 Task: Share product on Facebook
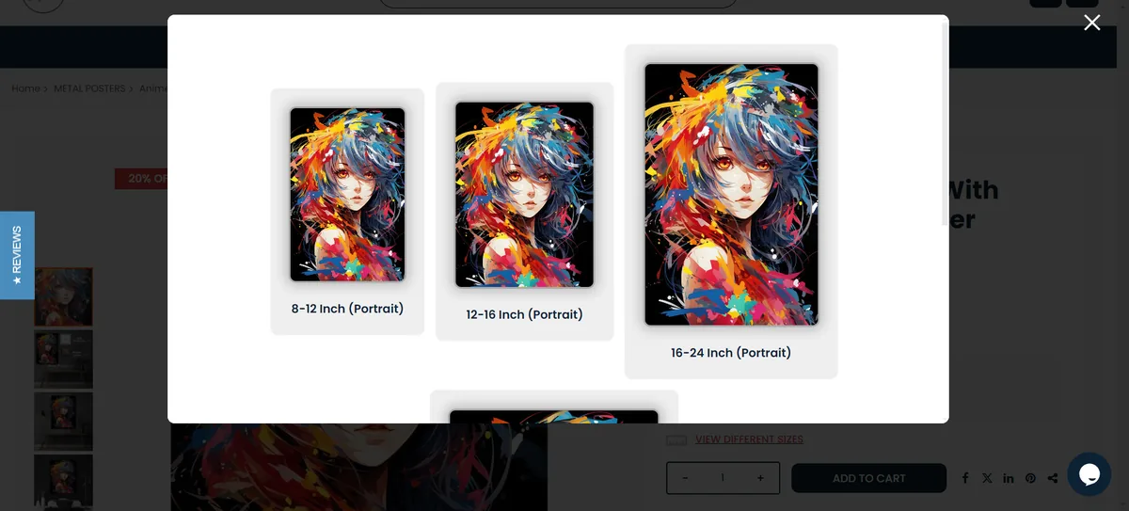click(x=965, y=478)
